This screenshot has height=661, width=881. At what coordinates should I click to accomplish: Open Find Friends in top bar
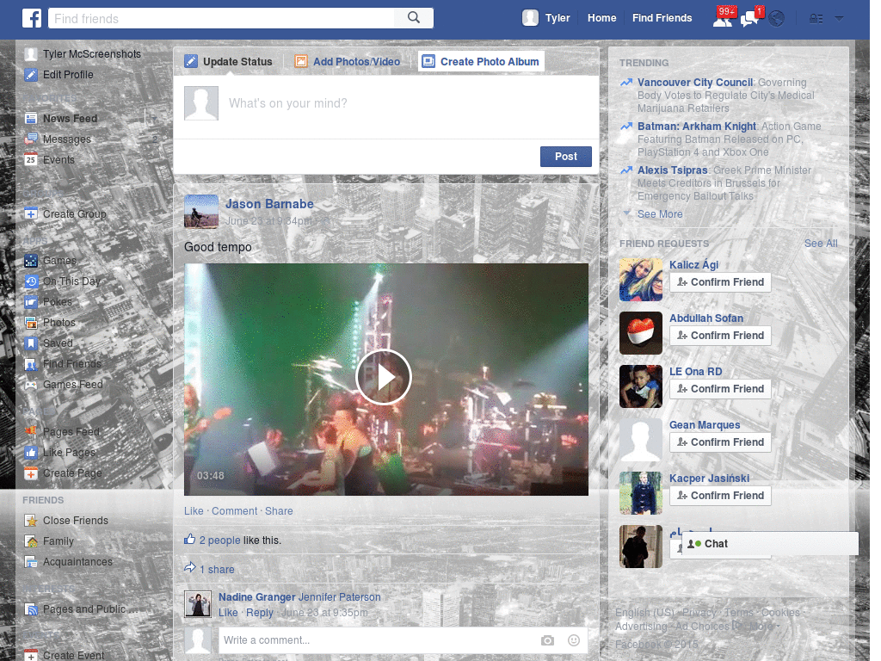point(662,18)
